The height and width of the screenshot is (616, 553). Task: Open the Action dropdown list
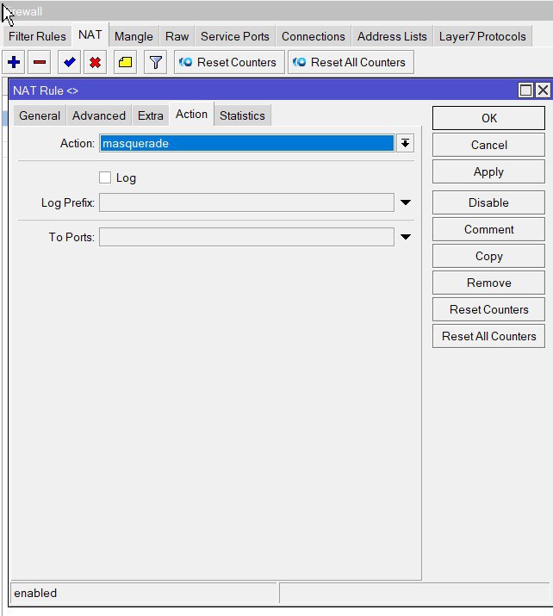[406, 143]
